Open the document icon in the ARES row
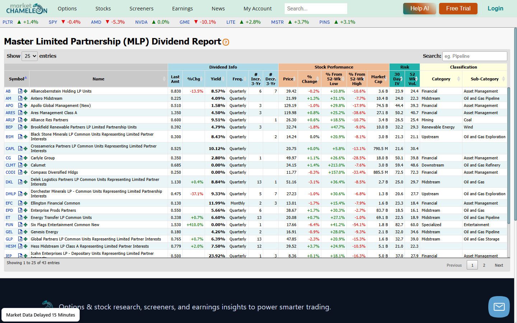The width and height of the screenshot is (517, 323). click(x=20, y=113)
